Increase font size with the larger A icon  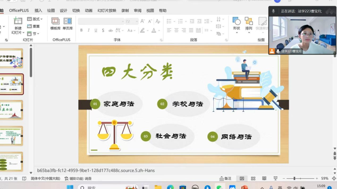pos(143,21)
